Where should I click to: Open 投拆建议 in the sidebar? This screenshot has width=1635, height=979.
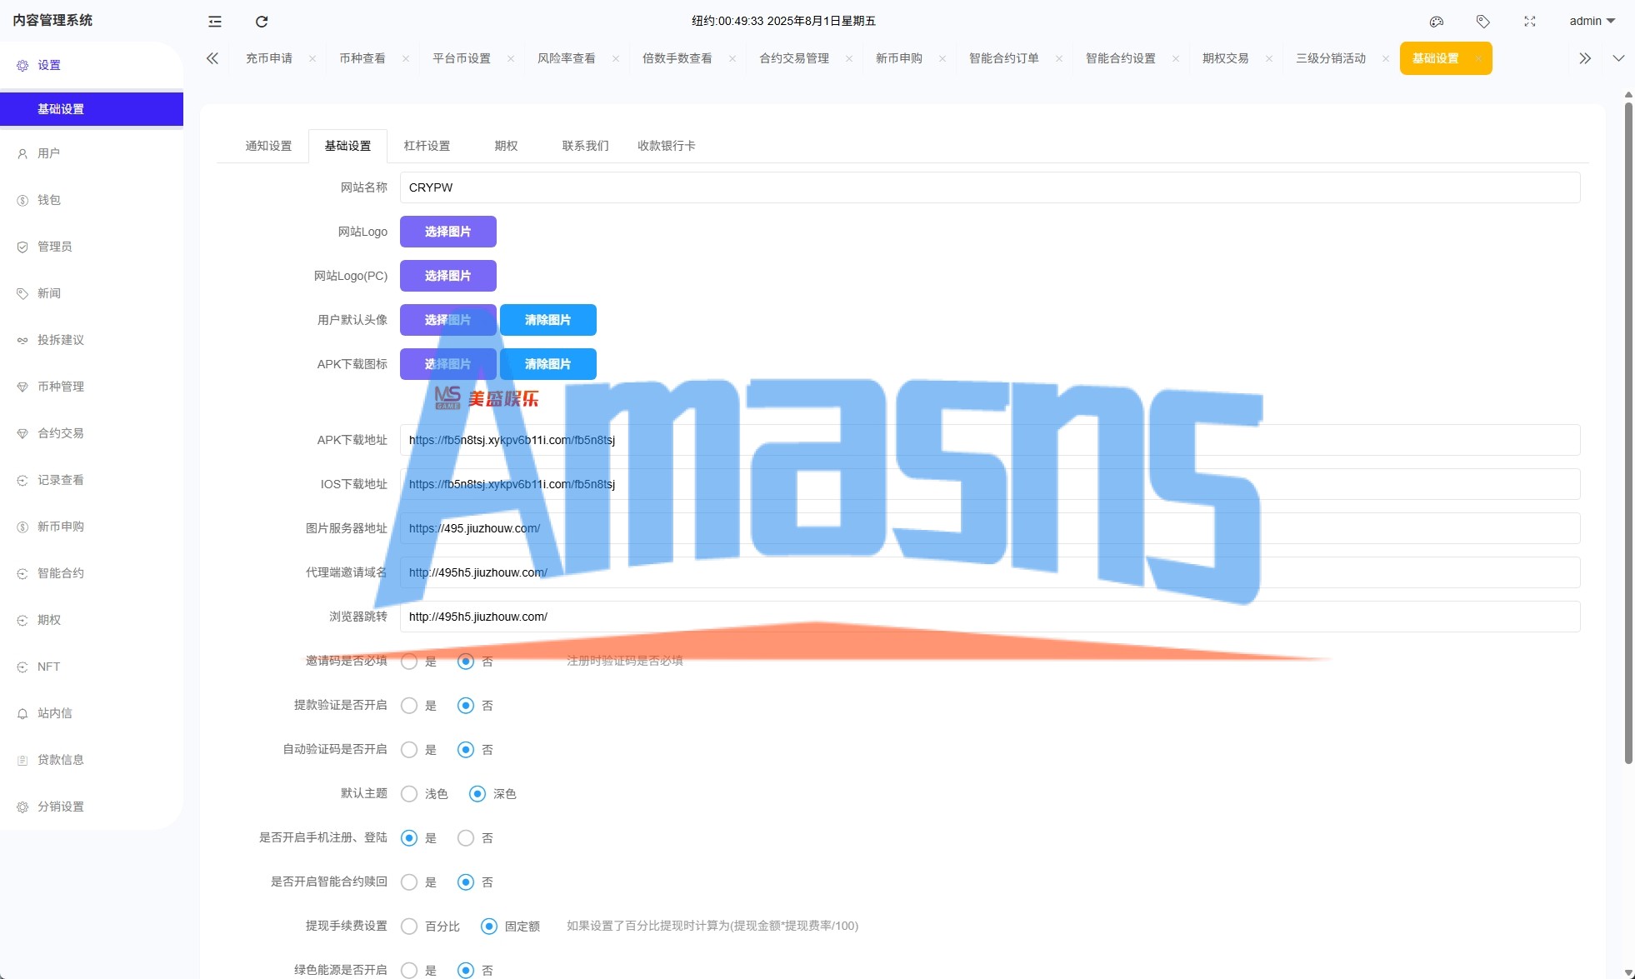[x=92, y=340]
